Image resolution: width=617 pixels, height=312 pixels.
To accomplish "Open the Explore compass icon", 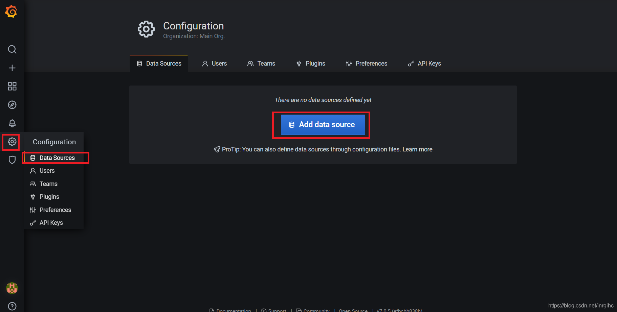I will 12,105.
